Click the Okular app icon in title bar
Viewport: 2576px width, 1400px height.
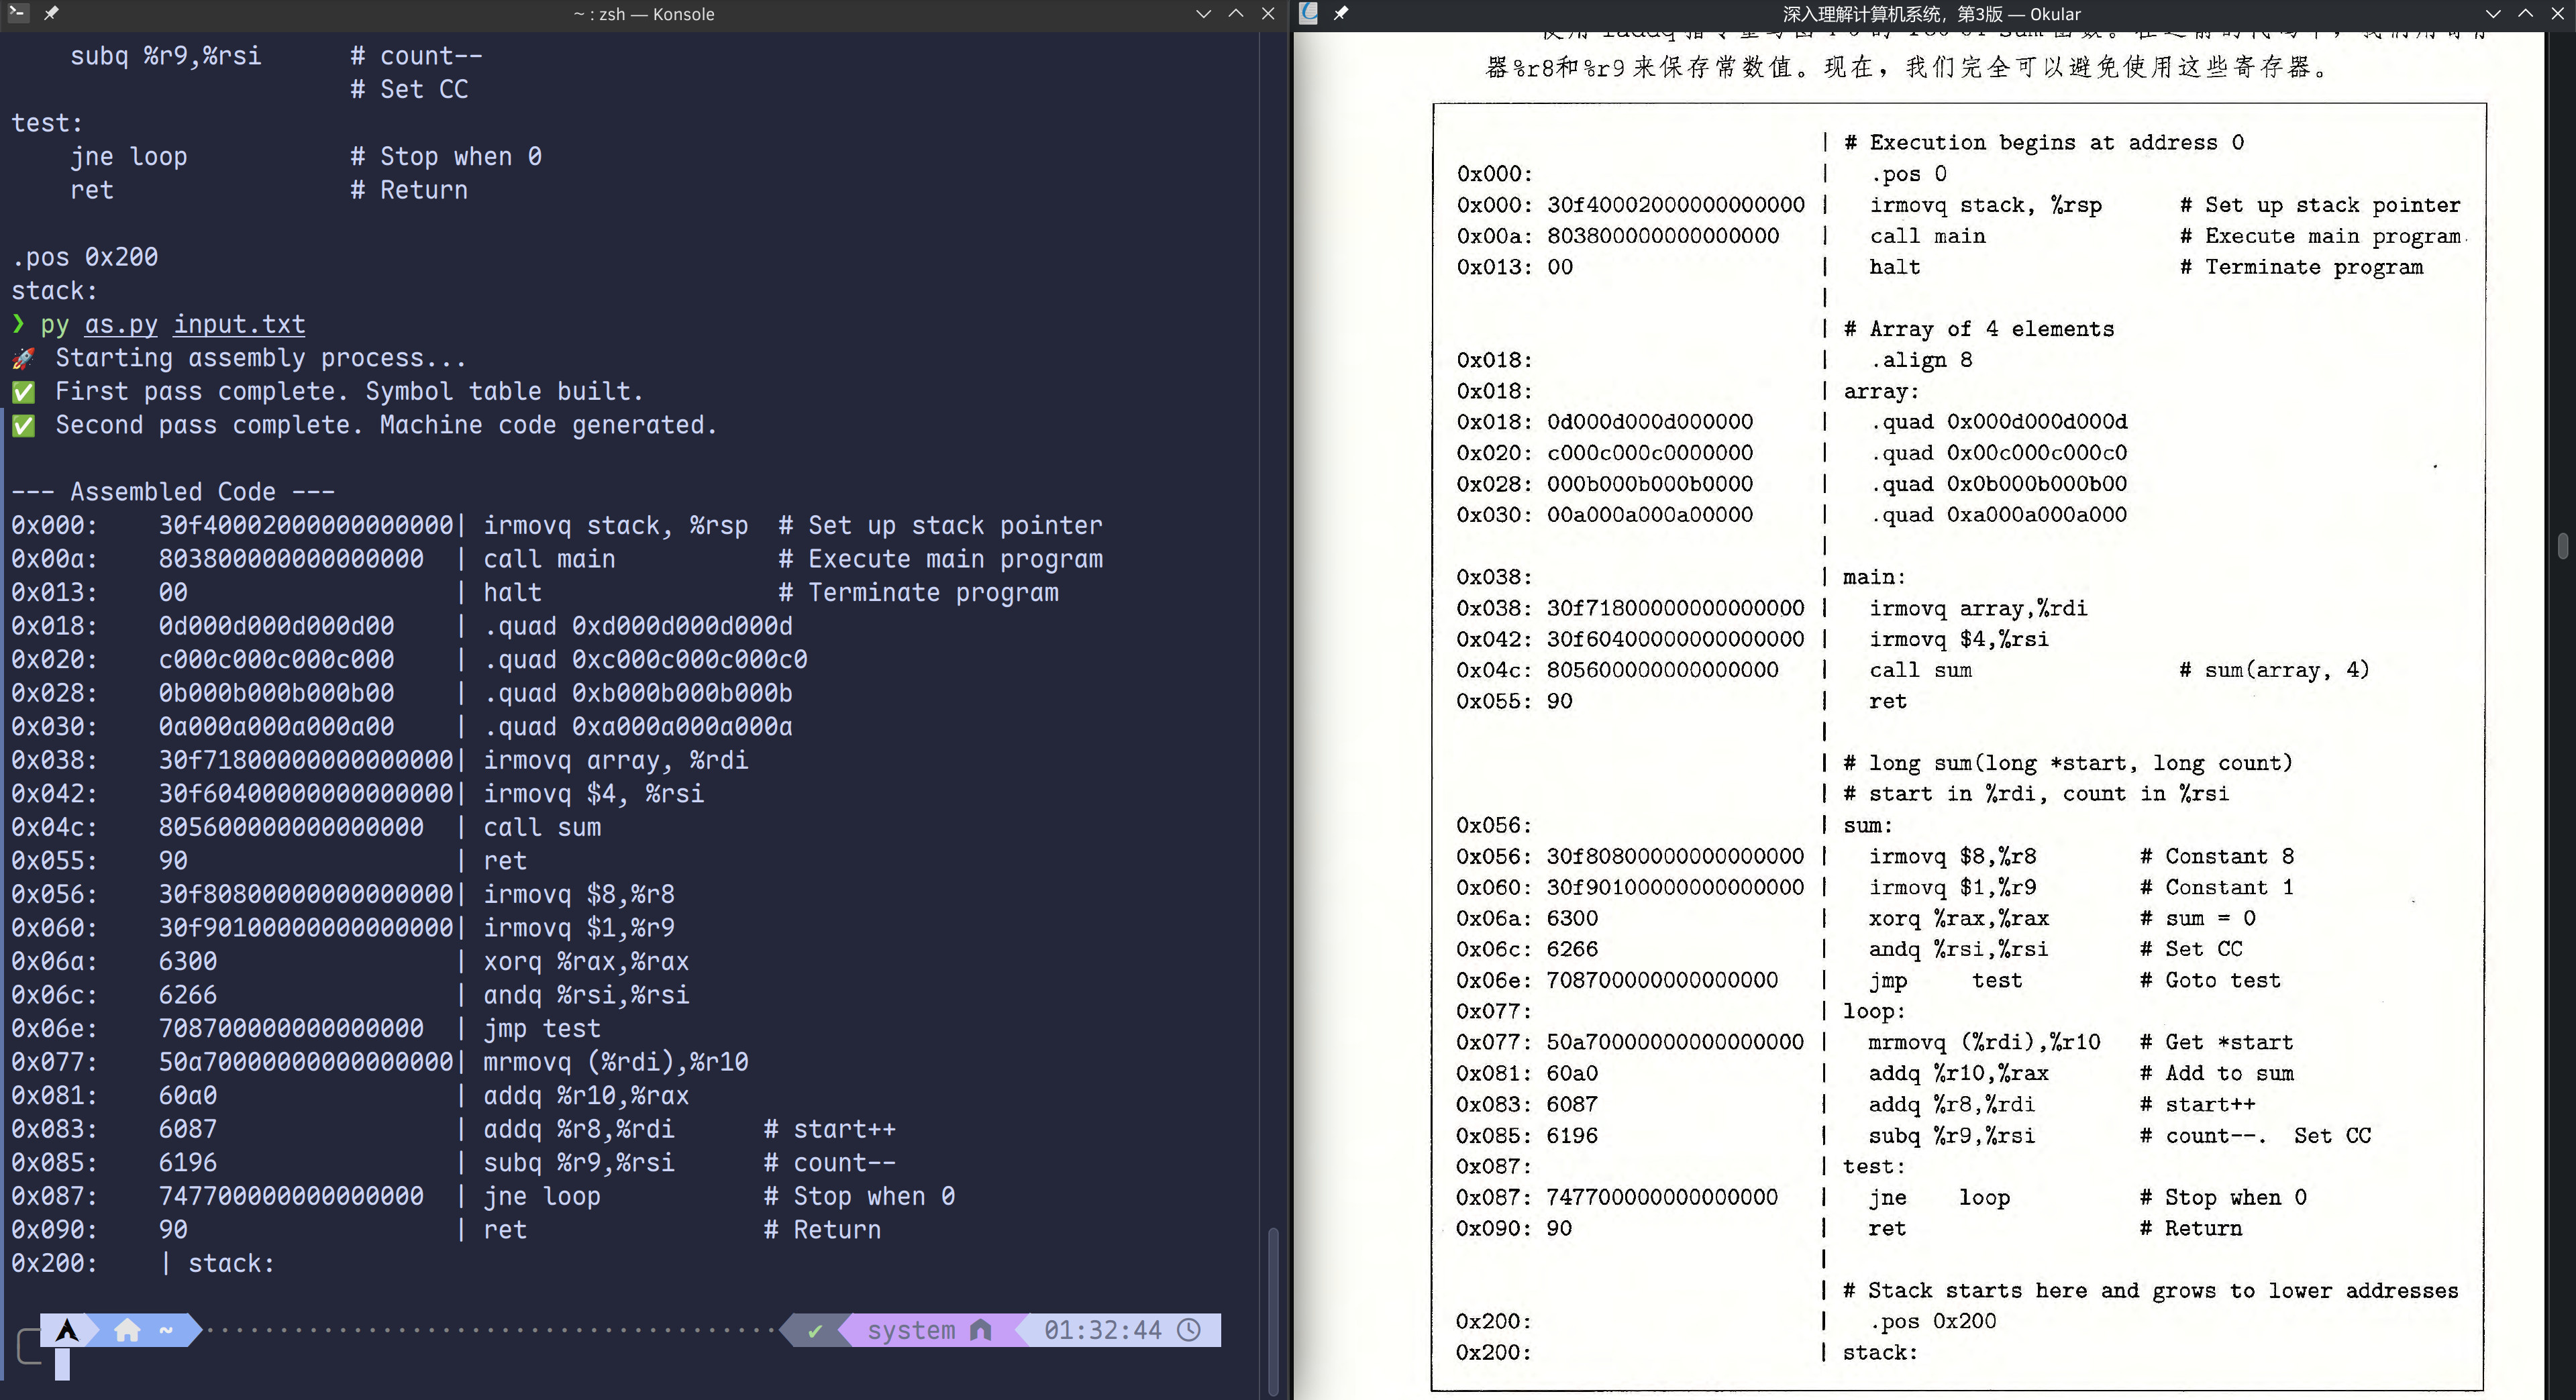(1308, 13)
